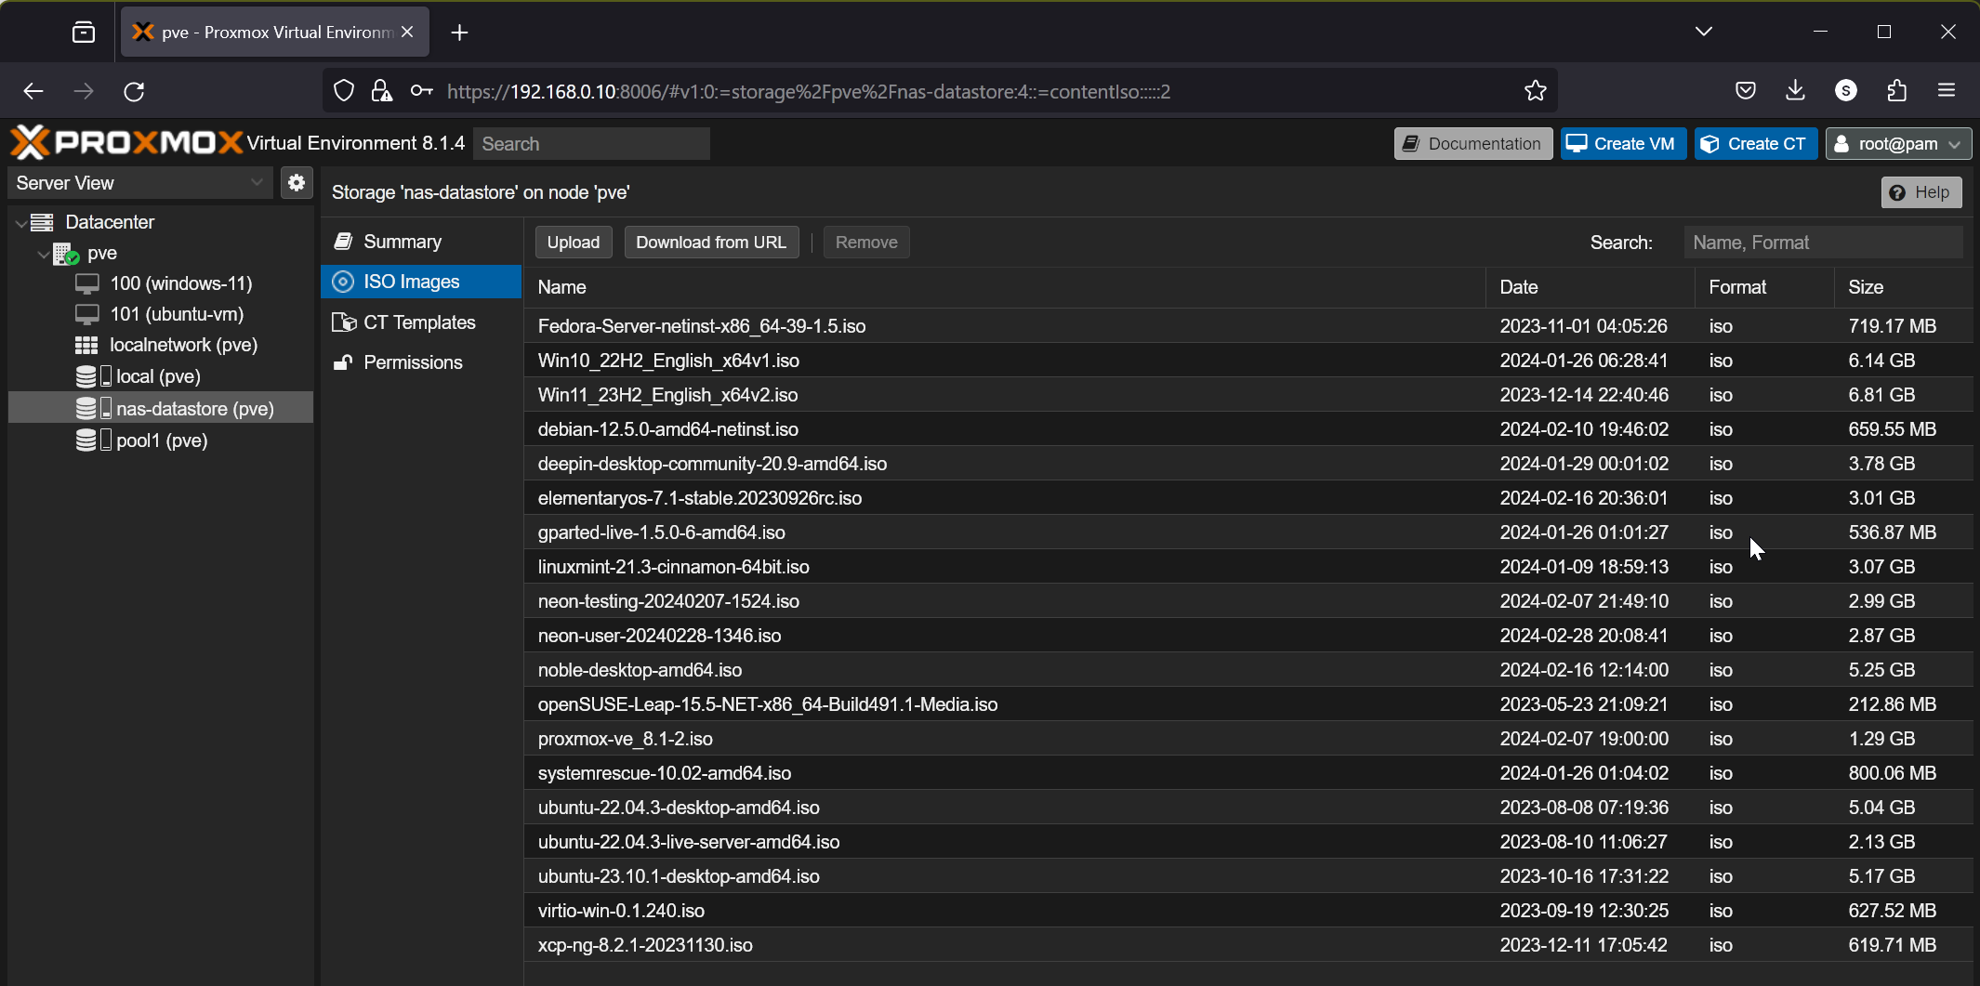Open the Help button

pos(1921,192)
